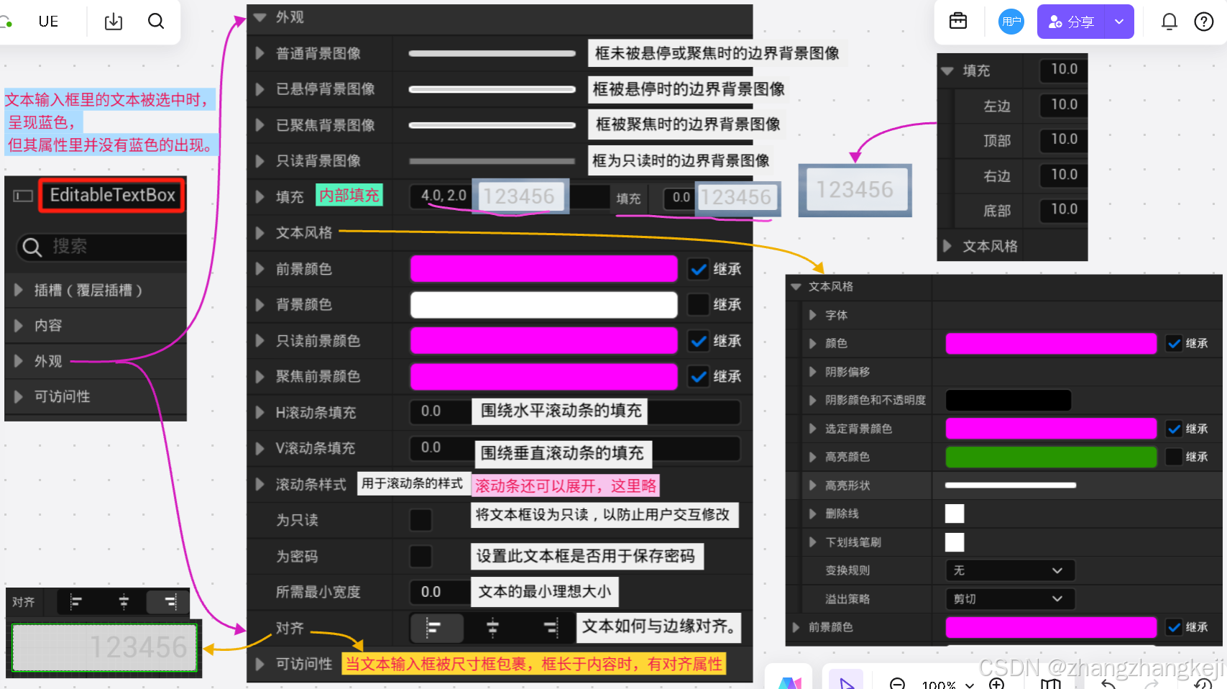Screen dimensions: 1227x689
Task: Click the magenta 高亮颜色 color swatch
Action: [1050, 457]
